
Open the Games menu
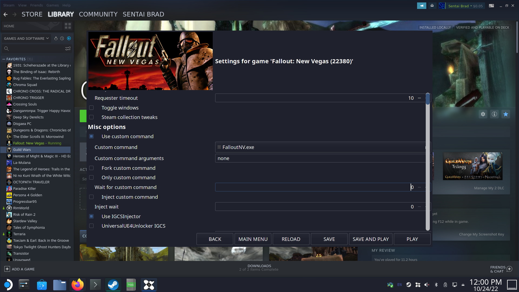(52, 5)
